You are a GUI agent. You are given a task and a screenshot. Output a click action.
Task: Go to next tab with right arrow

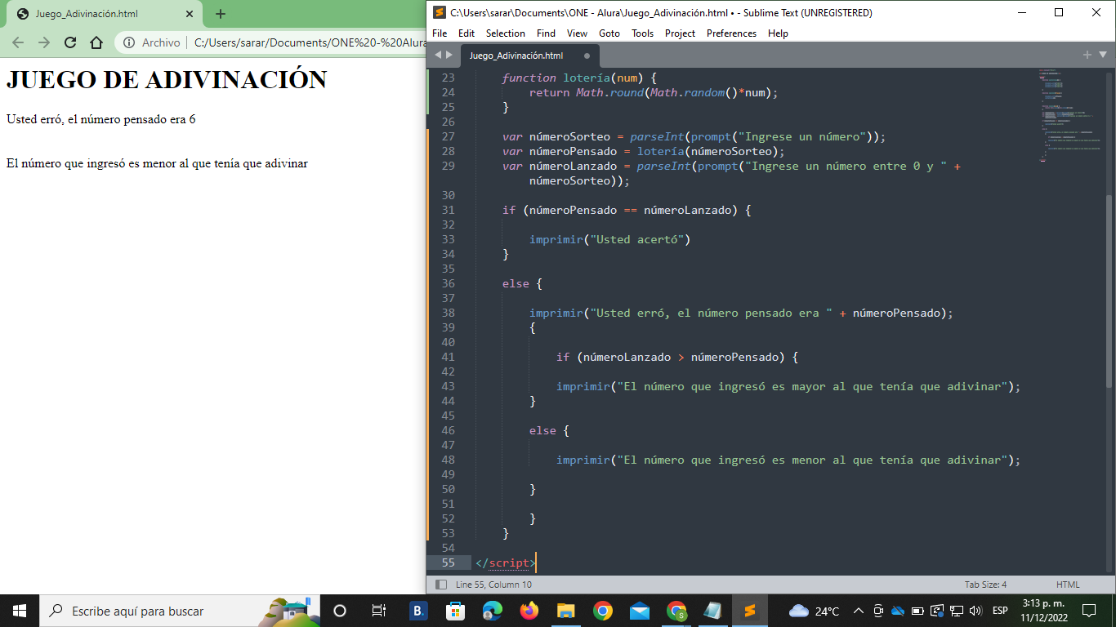tap(449, 55)
